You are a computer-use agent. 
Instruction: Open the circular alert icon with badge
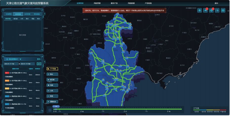tap(211, 10)
